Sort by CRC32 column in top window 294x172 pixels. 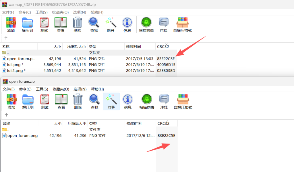(x=163, y=47)
